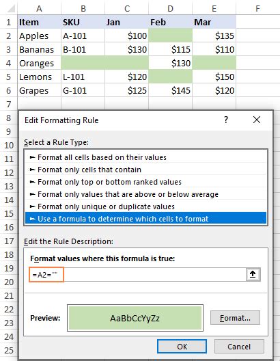Select 'Format only values that are above or below average'
This screenshot has width=280, height=361.
tap(145, 194)
